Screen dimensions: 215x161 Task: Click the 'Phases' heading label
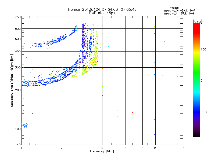(174, 8)
